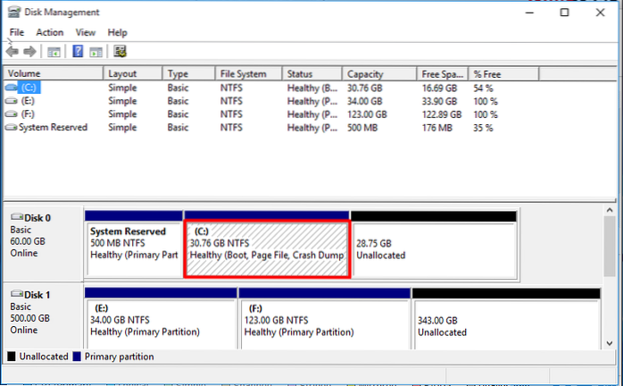The image size is (623, 386).
Task: Click the Back arrow in toolbar
Action: tap(13, 52)
